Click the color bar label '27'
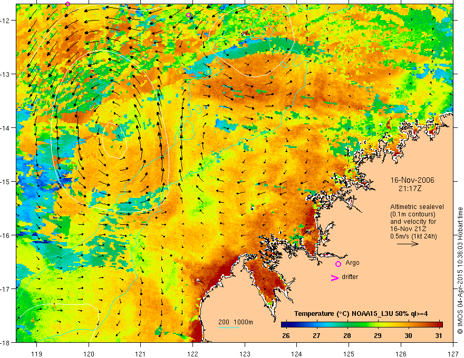Screen dimensions: 464x358 (x=316, y=335)
